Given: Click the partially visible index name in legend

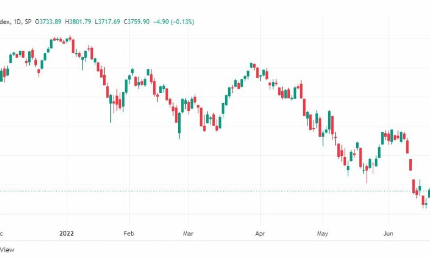Looking at the screenshot, I should pyautogui.click(x=4, y=22).
